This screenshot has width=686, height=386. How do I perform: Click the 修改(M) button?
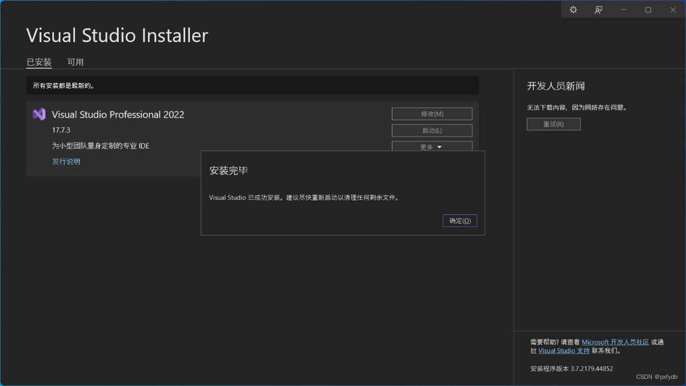[x=431, y=113]
